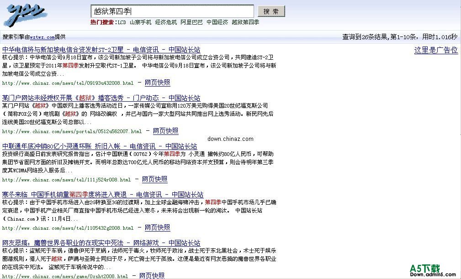Viewport: 461px width, 279px height.
Task: Open the 某门户网站《越狱》播客选秀 result title
Action: pos(101,98)
